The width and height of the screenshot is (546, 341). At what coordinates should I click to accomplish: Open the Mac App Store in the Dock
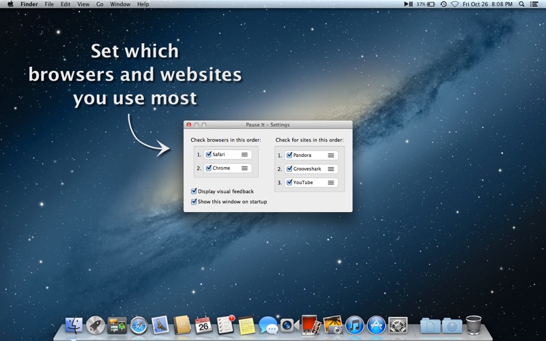click(x=376, y=325)
